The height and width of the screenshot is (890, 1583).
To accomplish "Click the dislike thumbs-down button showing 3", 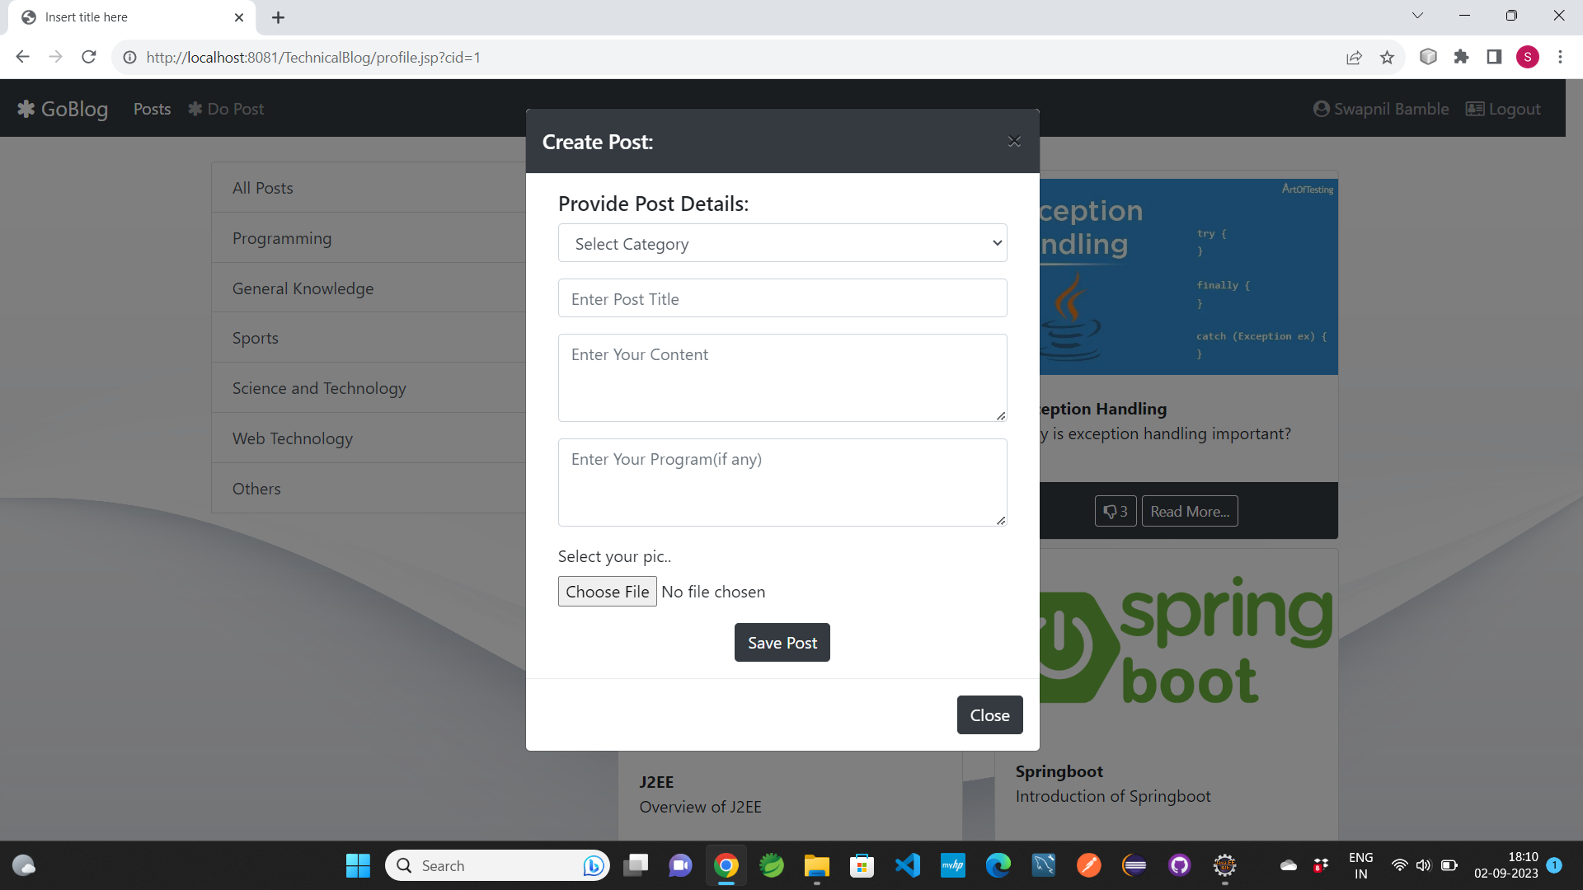I will pos(1116,511).
